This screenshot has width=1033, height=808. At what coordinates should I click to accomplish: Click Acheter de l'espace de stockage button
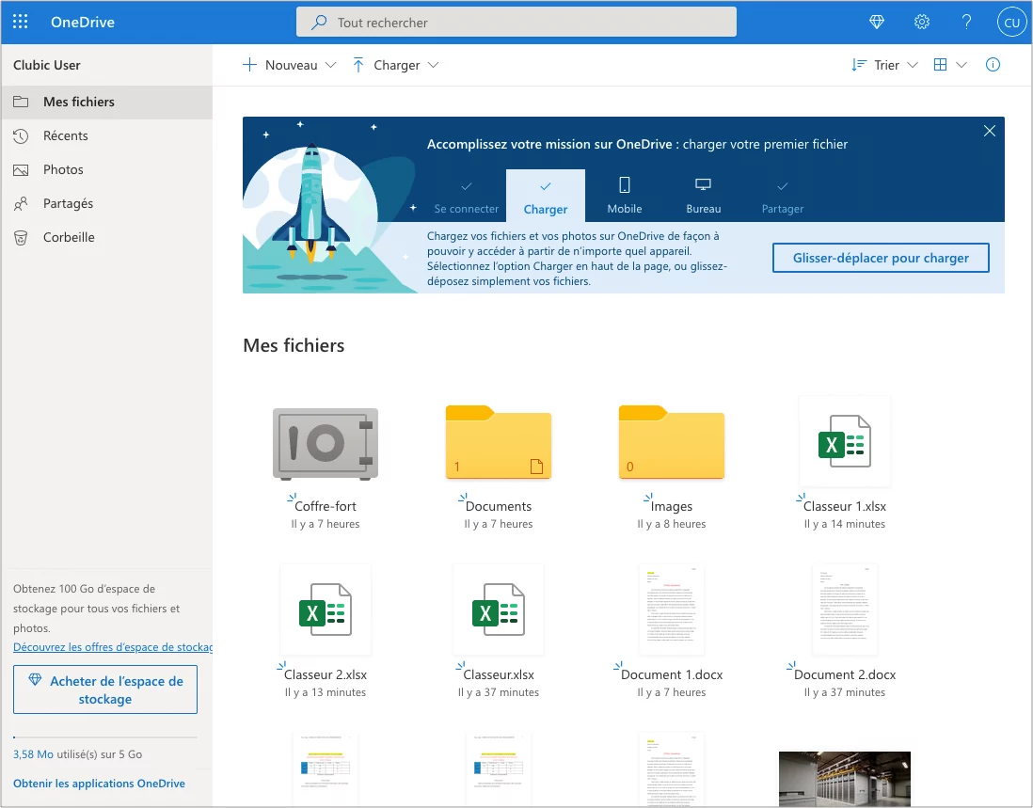pyautogui.click(x=105, y=689)
